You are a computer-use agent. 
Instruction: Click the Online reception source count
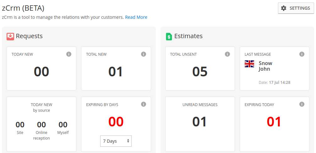click(41, 125)
